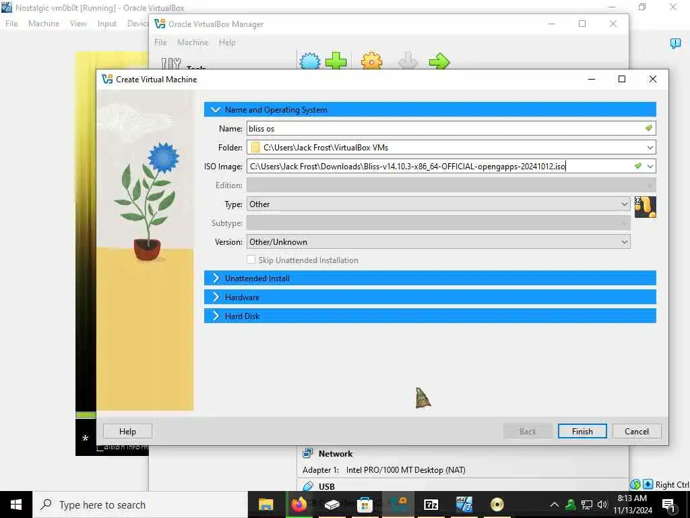Click the gold disc icon in taskbar

point(497,505)
